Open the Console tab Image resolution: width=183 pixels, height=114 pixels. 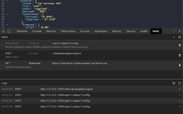pyautogui.click(x=37, y=31)
